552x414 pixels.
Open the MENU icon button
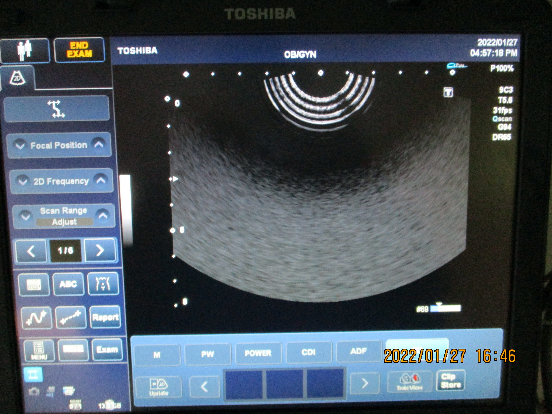point(39,350)
